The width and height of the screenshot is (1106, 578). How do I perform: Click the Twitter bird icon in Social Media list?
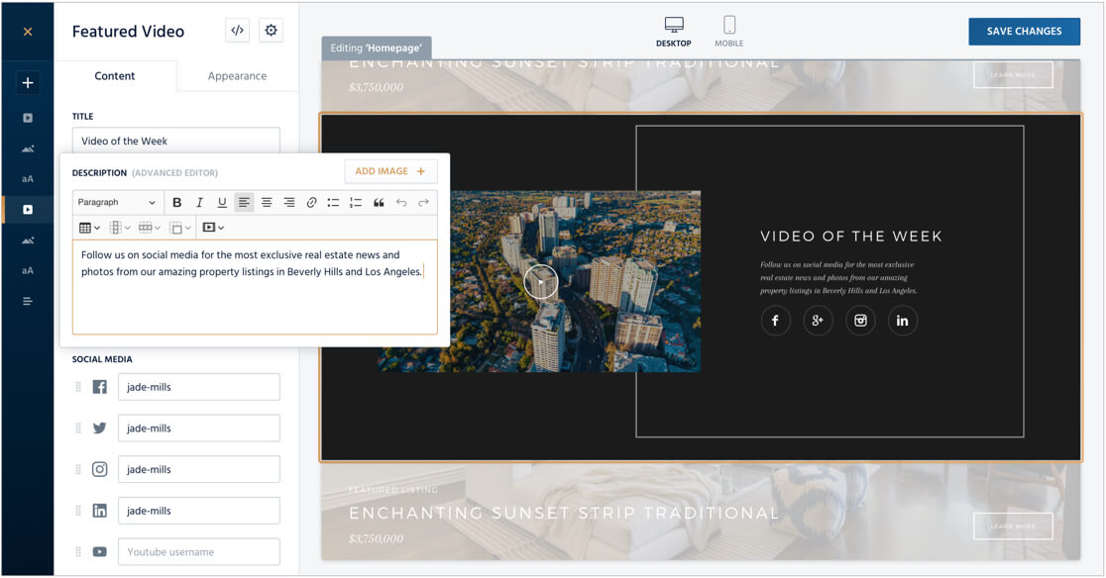tap(100, 429)
